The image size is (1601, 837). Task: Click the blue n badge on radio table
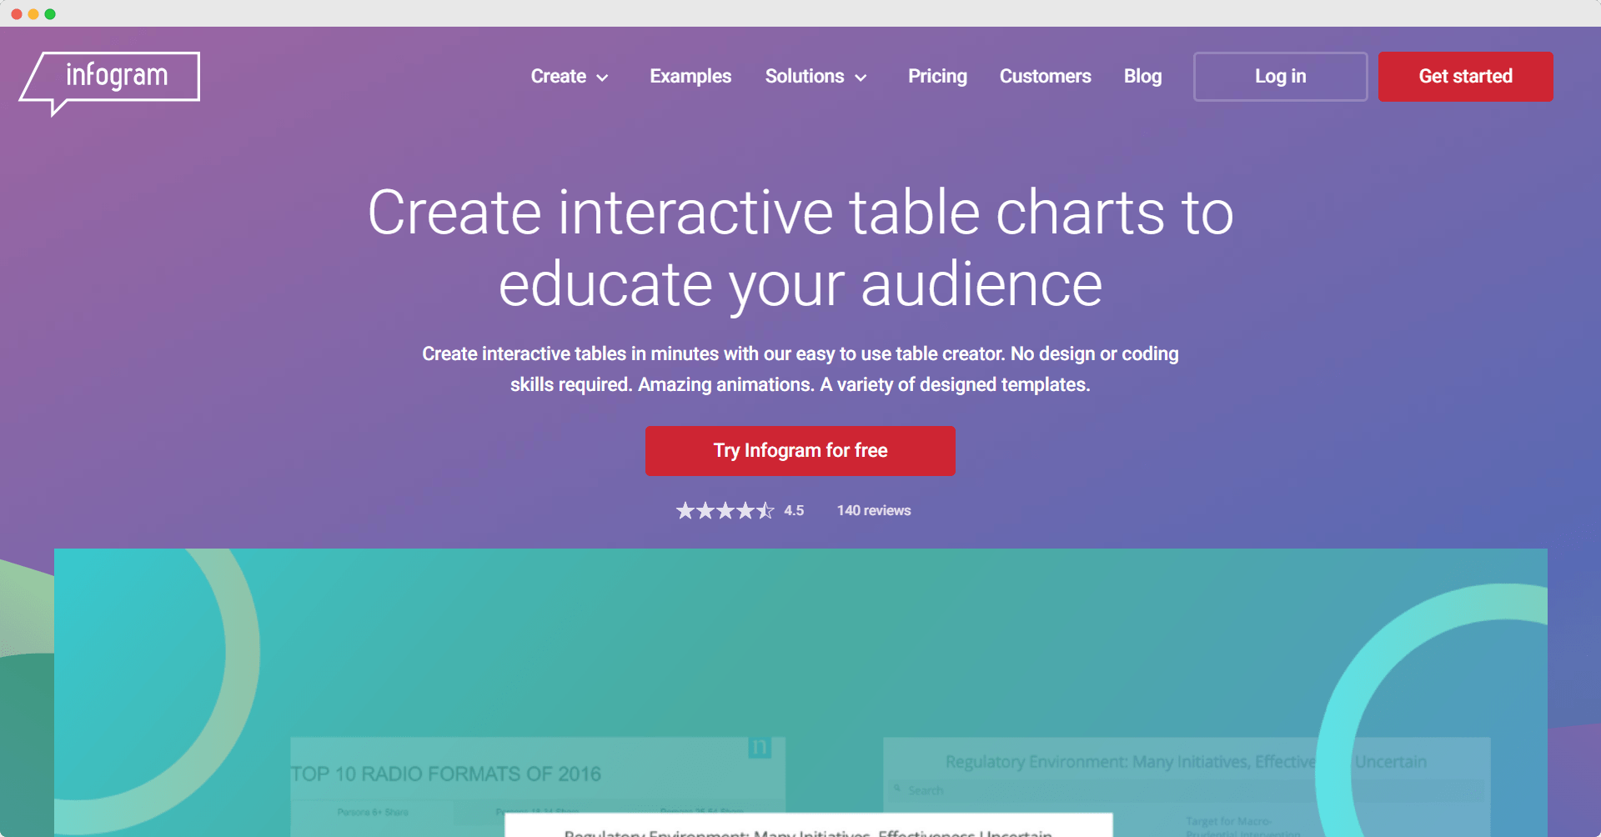(x=760, y=747)
